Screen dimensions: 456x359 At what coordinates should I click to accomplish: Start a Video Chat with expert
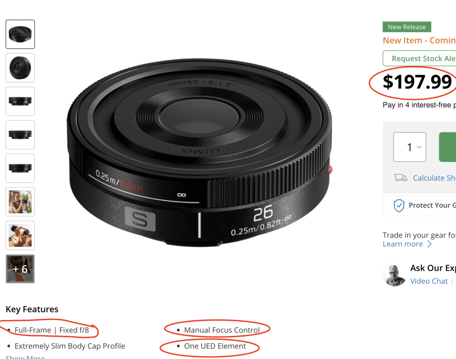click(429, 281)
